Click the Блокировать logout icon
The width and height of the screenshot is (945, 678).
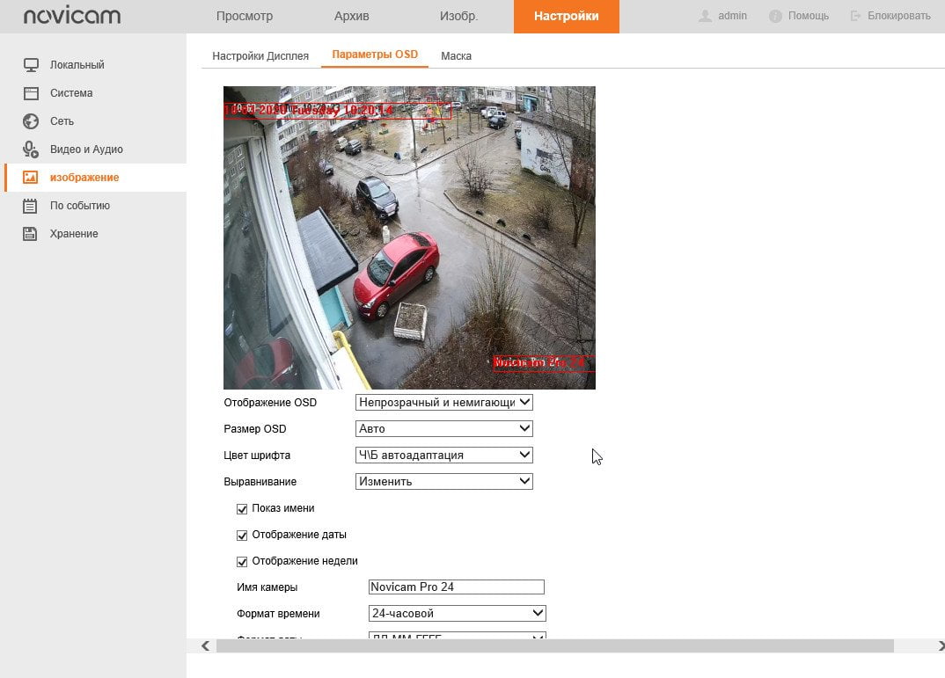pyautogui.click(x=855, y=16)
